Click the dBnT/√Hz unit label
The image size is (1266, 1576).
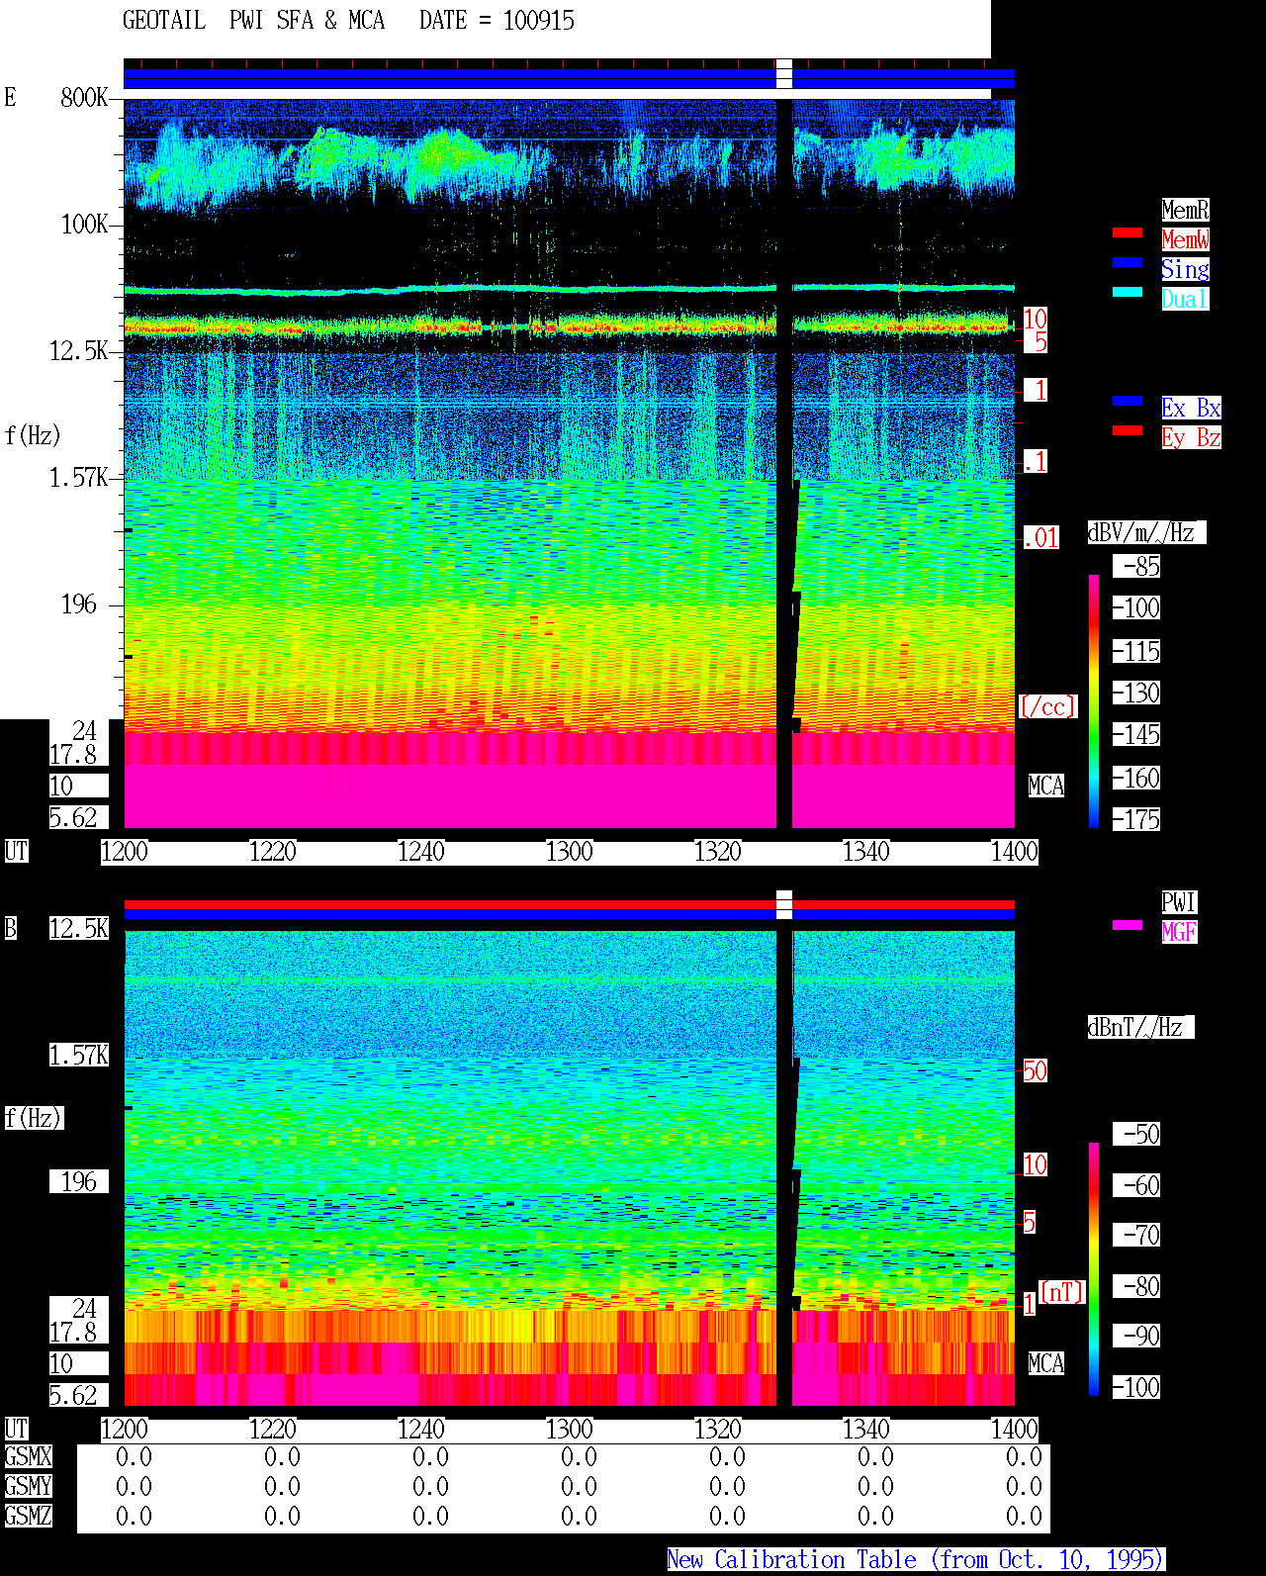click(1140, 1027)
